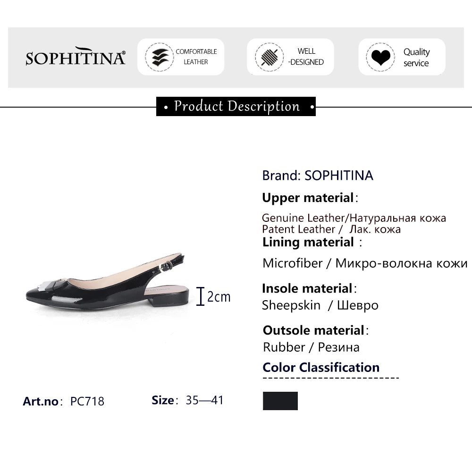Click the black heart icon
Image resolution: width=472 pixels, height=472 pixels.
[x=380, y=57]
